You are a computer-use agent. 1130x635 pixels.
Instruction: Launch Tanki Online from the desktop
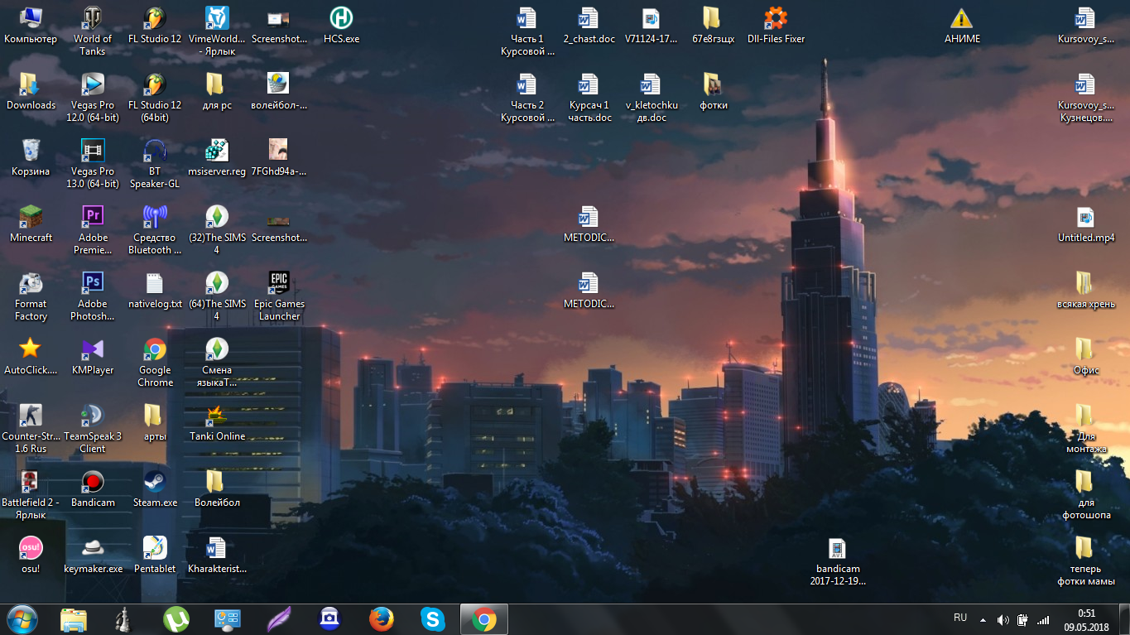tap(217, 422)
